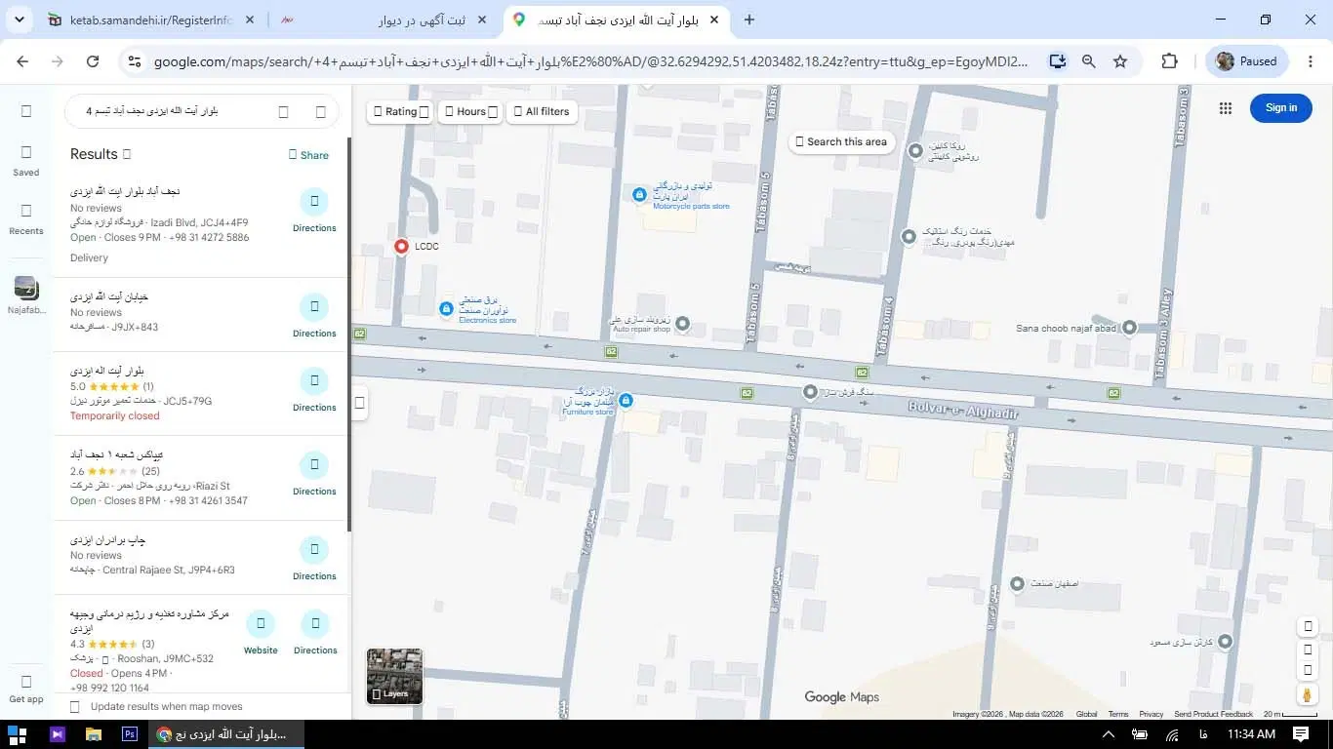Open the Google apps grid icon
The width and height of the screenshot is (1333, 749).
tap(1226, 108)
